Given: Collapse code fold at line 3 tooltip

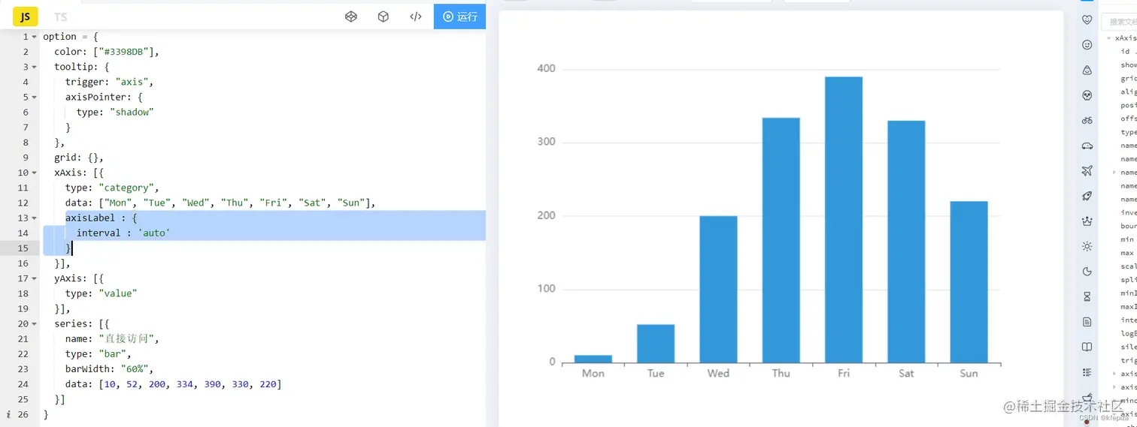Looking at the screenshot, I should [35, 67].
